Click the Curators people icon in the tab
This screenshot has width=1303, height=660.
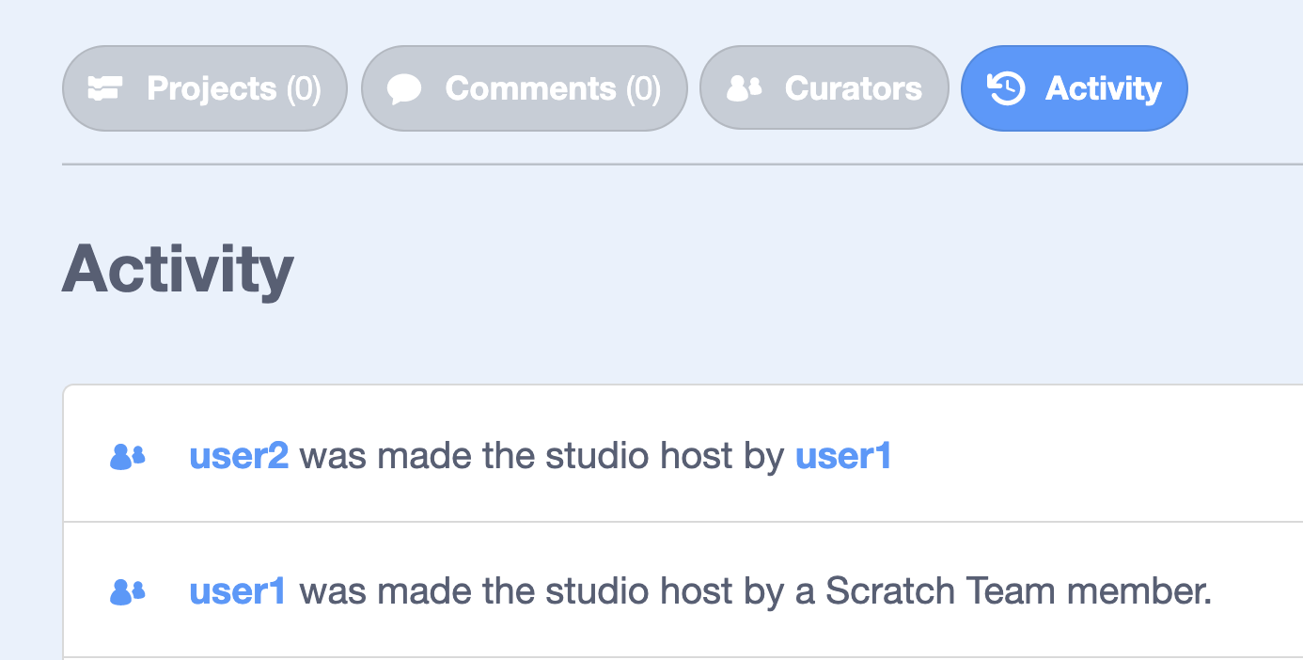[x=745, y=88]
